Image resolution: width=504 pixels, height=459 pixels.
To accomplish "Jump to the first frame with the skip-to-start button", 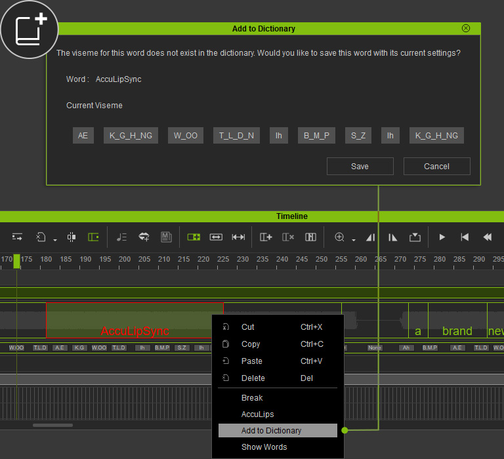I will [465, 237].
